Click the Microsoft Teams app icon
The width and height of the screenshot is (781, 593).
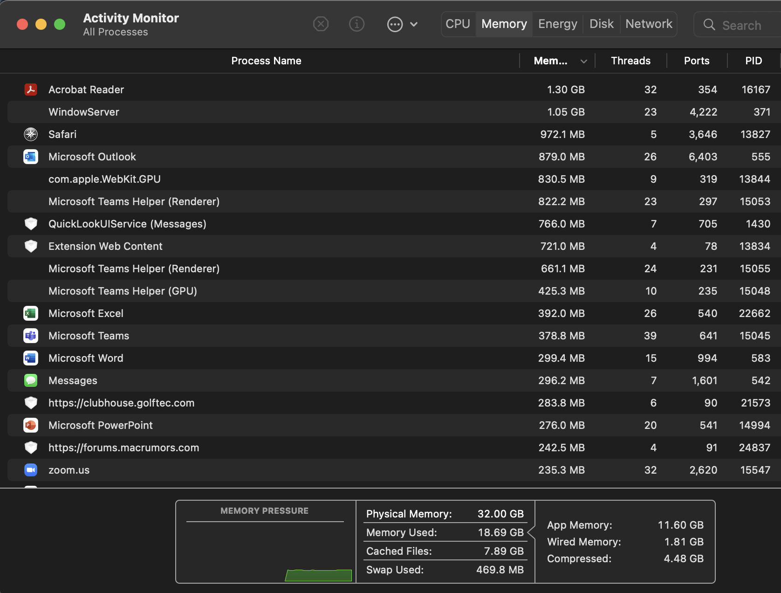tap(31, 336)
